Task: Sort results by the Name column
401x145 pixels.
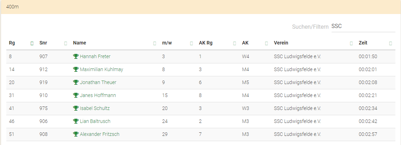Action: click(x=155, y=43)
